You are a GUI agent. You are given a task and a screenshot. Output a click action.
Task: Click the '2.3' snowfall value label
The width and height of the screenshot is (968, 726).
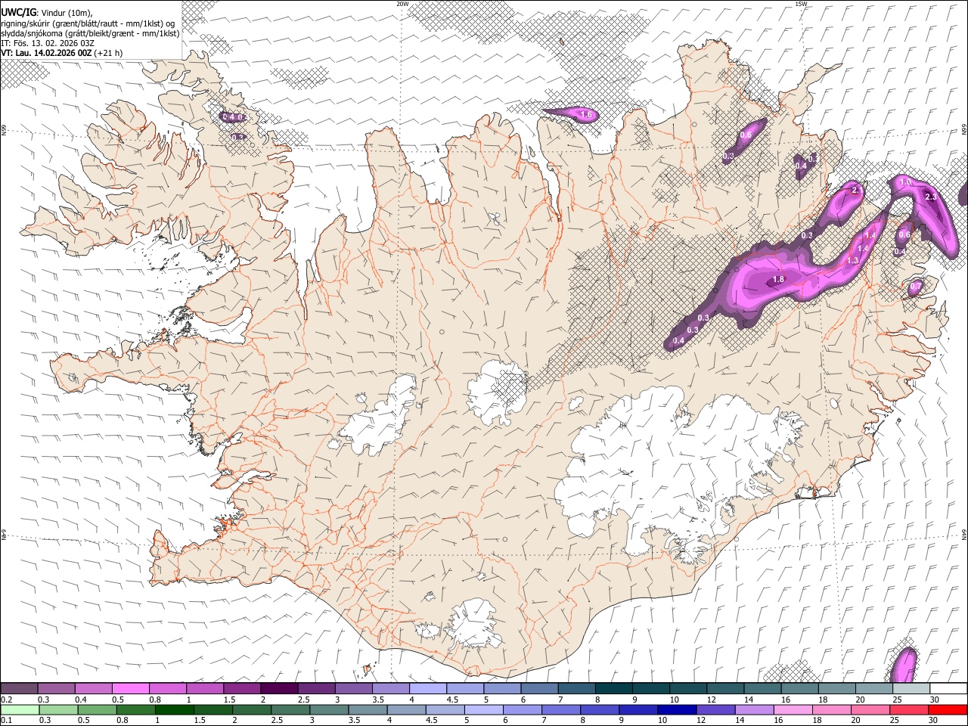(931, 197)
